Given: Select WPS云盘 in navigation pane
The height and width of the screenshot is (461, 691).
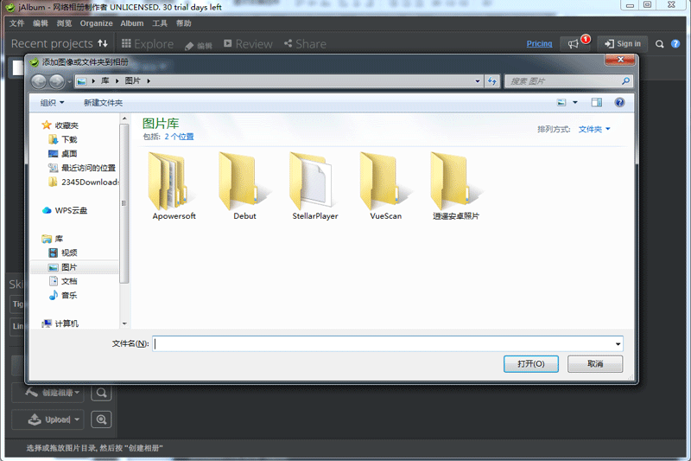Looking at the screenshot, I should click(x=71, y=210).
